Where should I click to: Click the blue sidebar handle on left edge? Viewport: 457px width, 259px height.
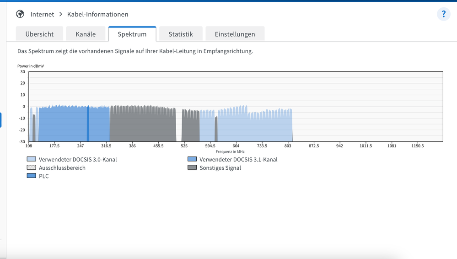pos(1,120)
